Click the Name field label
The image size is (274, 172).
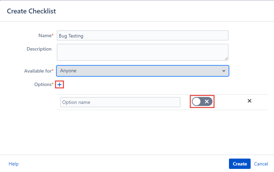pyautogui.click(x=45, y=35)
